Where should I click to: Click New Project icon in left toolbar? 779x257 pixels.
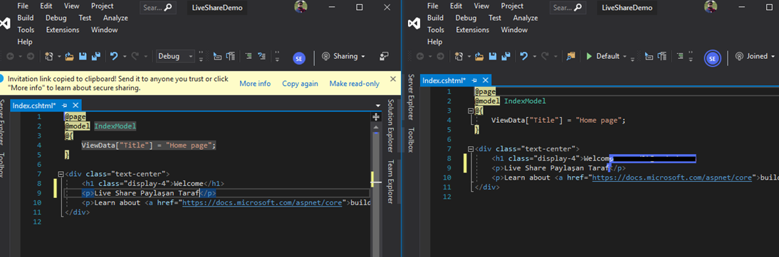(48, 57)
